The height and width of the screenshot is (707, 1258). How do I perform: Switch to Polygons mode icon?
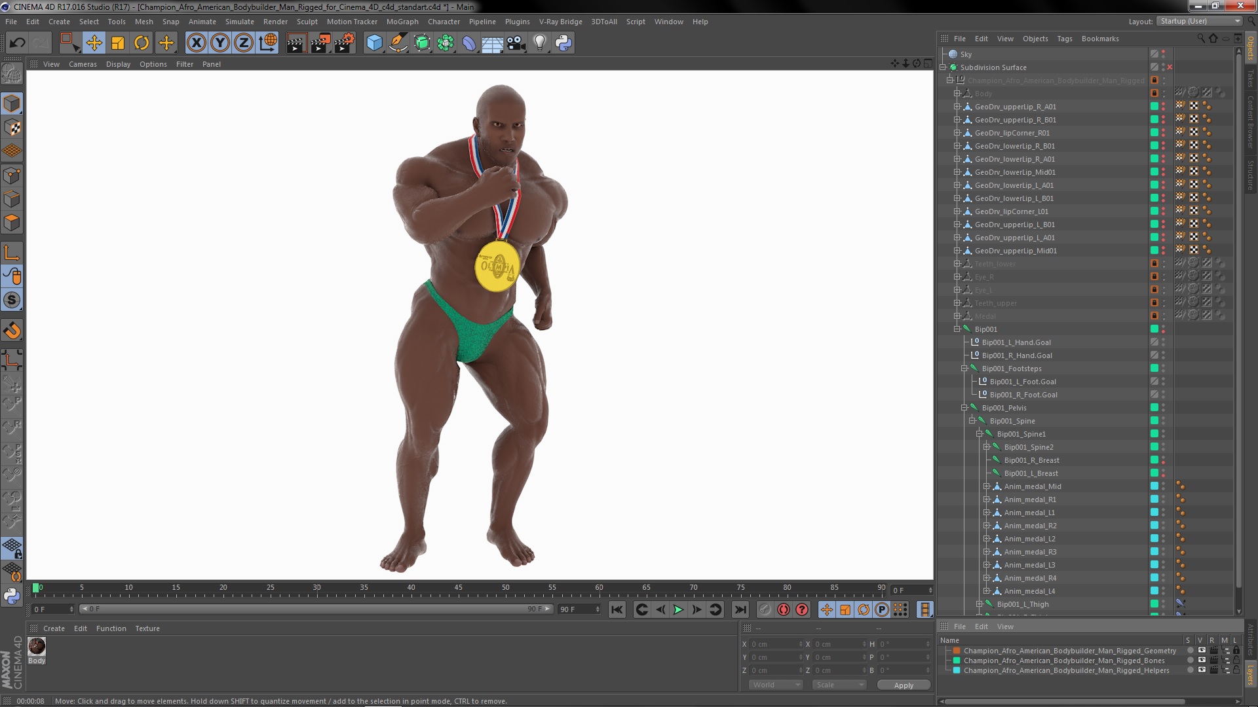coord(12,223)
